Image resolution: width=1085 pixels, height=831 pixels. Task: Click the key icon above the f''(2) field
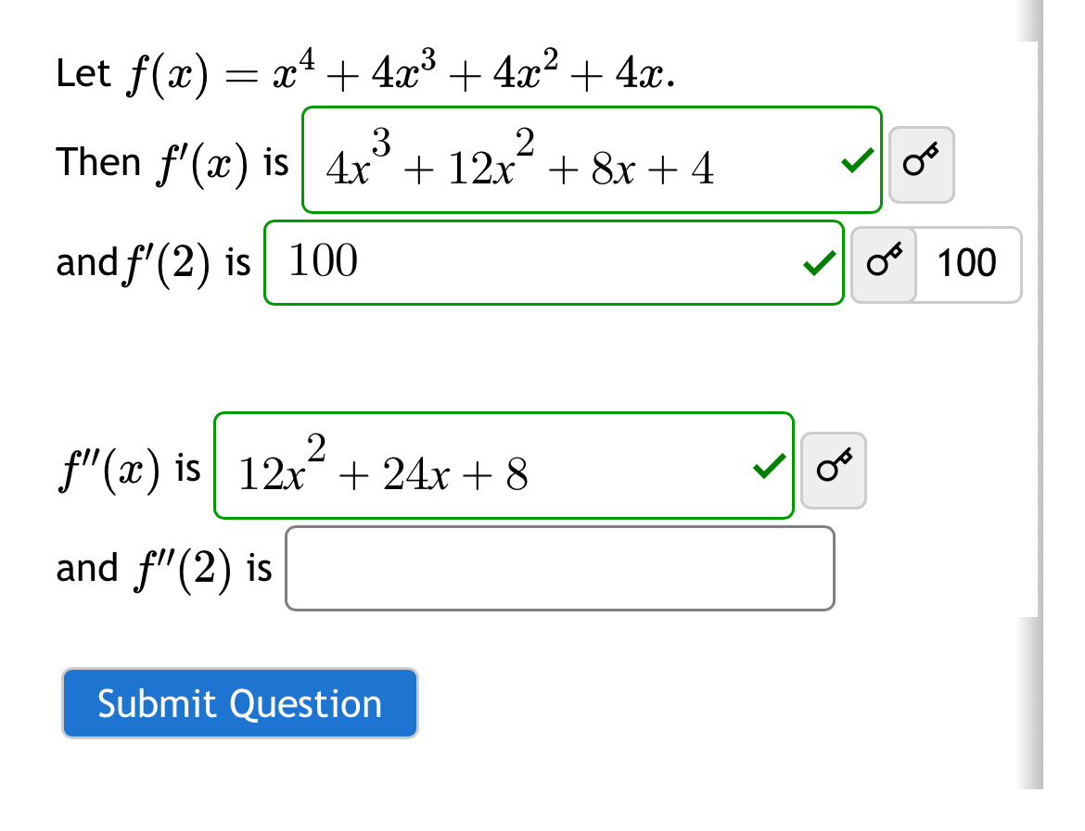coord(834,470)
